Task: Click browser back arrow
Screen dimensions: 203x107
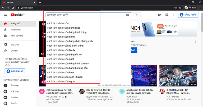Action: click(3, 8)
